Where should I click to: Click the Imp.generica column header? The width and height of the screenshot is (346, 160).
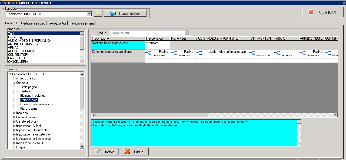pyautogui.click(x=158, y=39)
